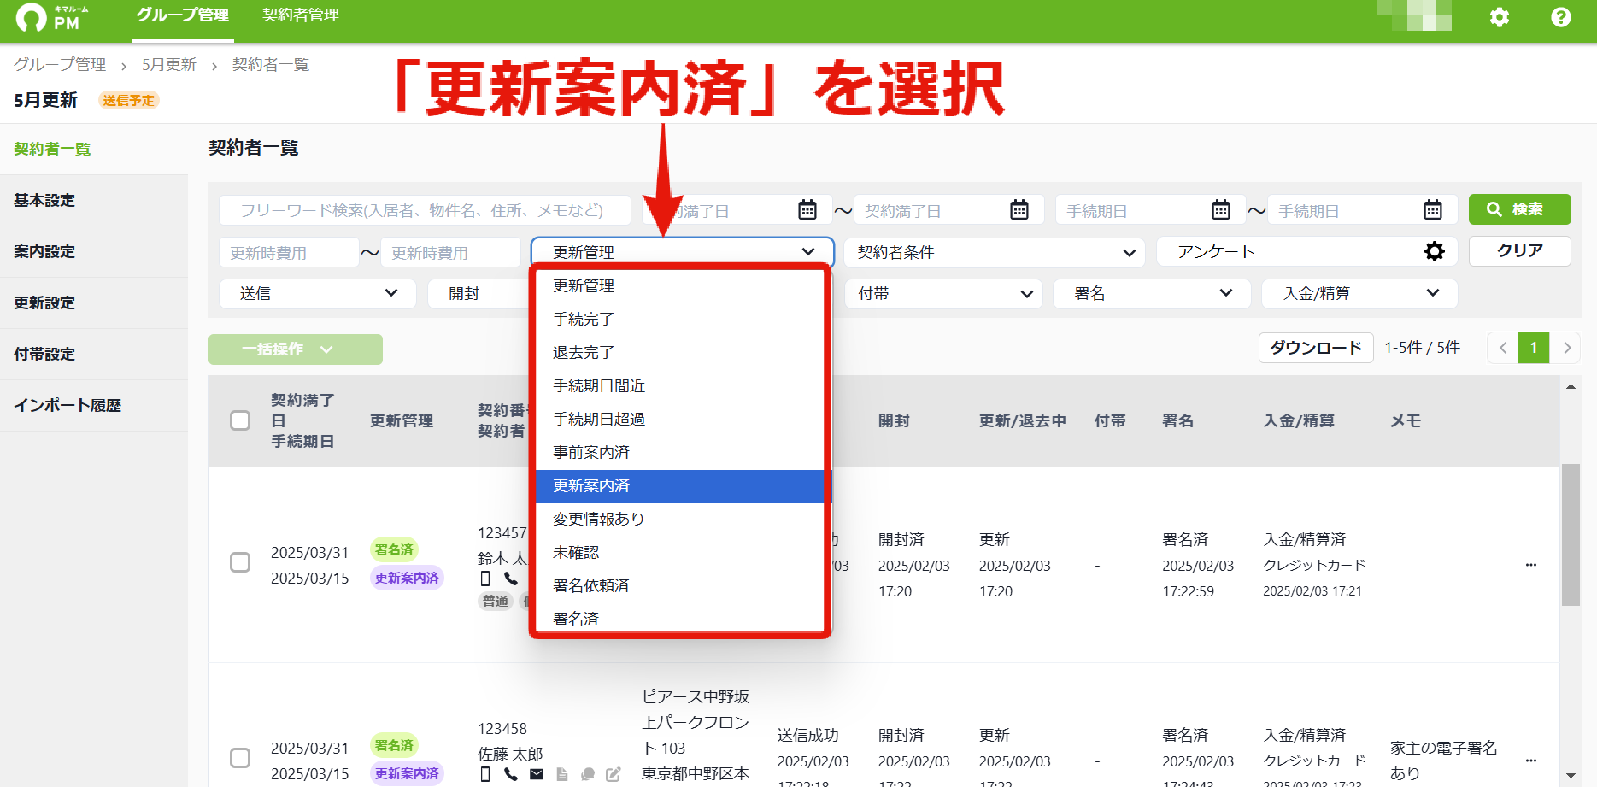This screenshot has height=787, width=1597.
Task: Select 事前案内済 option
Action: tap(680, 453)
